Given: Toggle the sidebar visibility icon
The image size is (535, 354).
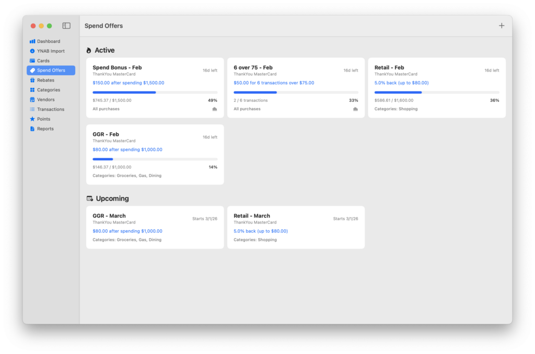Looking at the screenshot, I should (66, 26).
